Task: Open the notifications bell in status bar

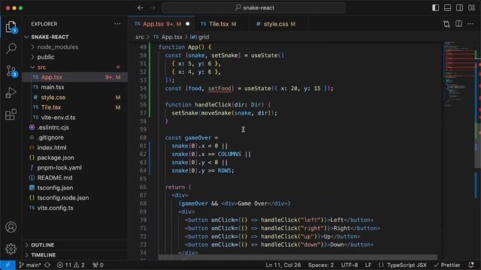Action: point(471,265)
